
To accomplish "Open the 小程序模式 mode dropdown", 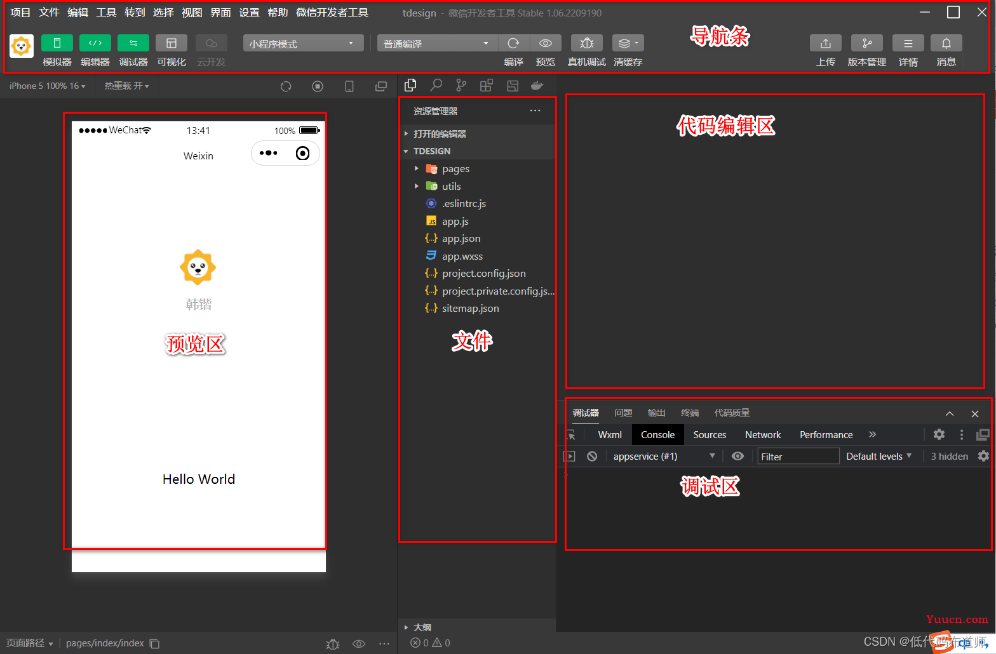I will (303, 43).
